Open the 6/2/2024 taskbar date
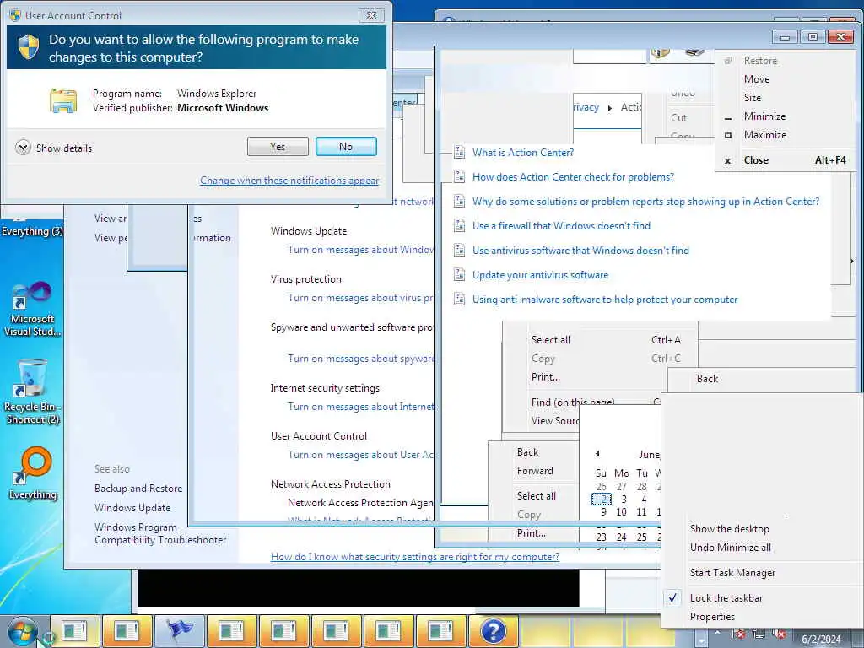 coord(821,640)
